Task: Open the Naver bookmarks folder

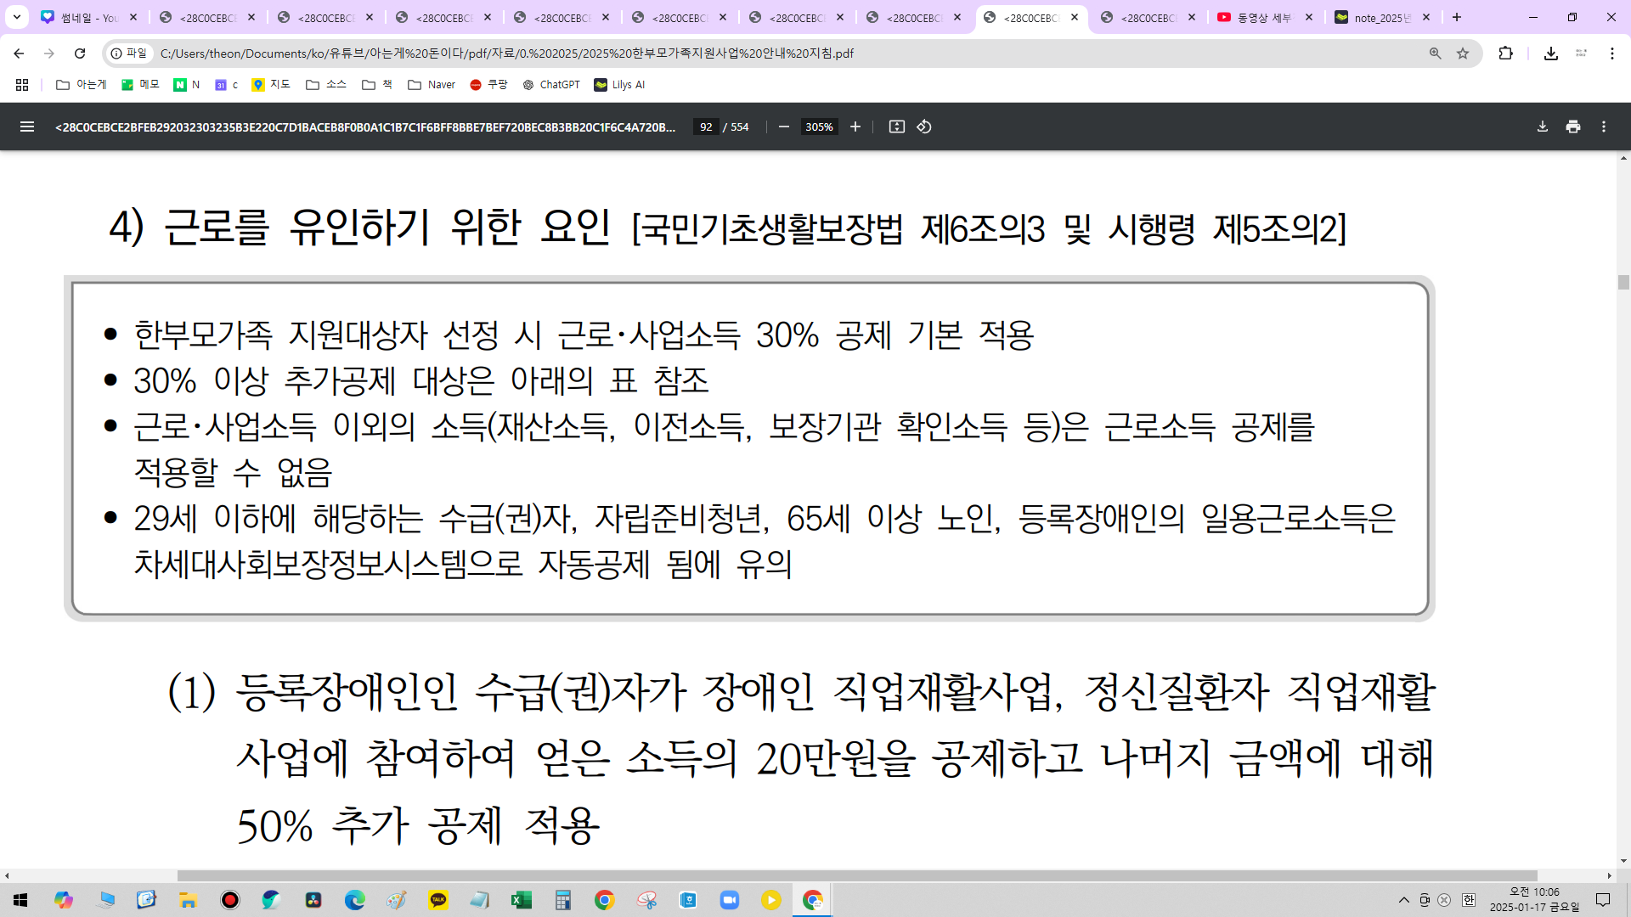Action: (x=432, y=85)
